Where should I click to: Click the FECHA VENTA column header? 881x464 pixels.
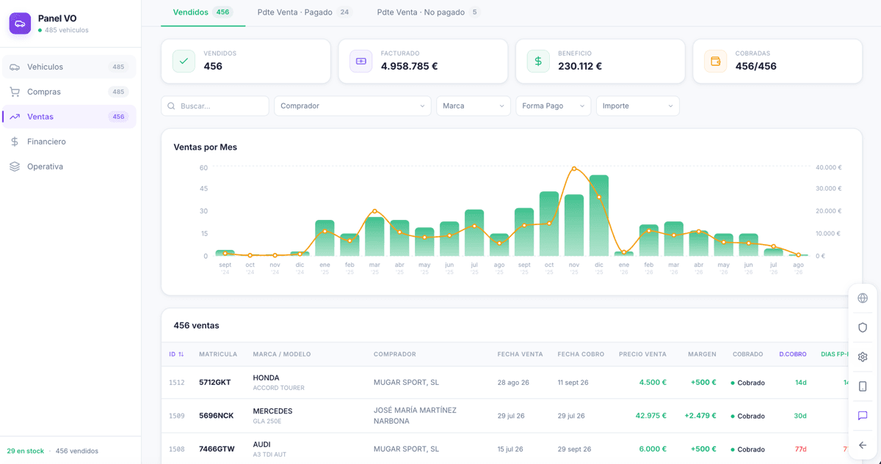click(x=521, y=354)
